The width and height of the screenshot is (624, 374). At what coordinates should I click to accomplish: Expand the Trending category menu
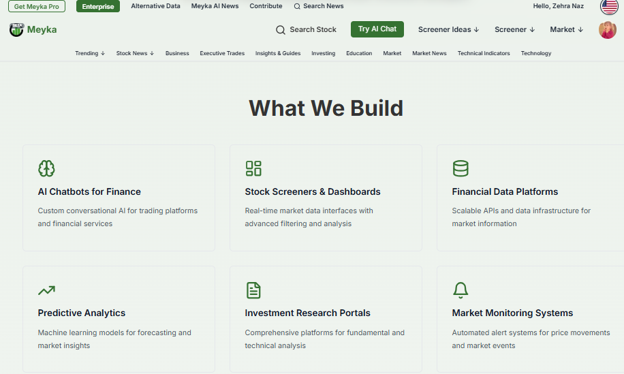point(90,53)
